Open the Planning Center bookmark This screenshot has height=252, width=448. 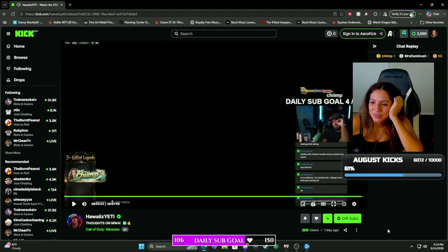pyautogui.click(x=134, y=22)
